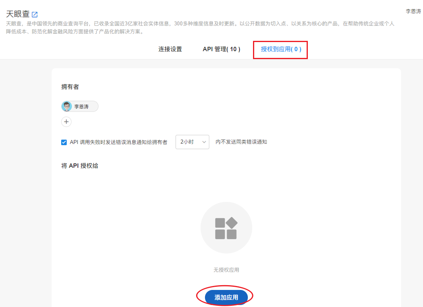
Task: Click the 天眼查 description paragraph
Action: pos(200,27)
